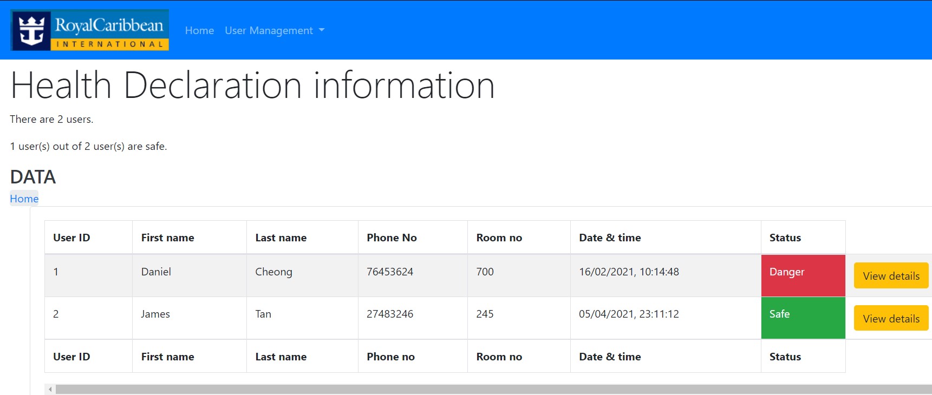
Task: View details for Daniel Cheong
Action: click(891, 276)
